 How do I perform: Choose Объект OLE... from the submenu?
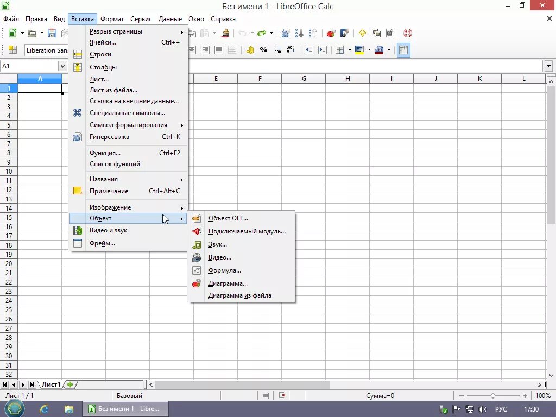(x=241, y=218)
